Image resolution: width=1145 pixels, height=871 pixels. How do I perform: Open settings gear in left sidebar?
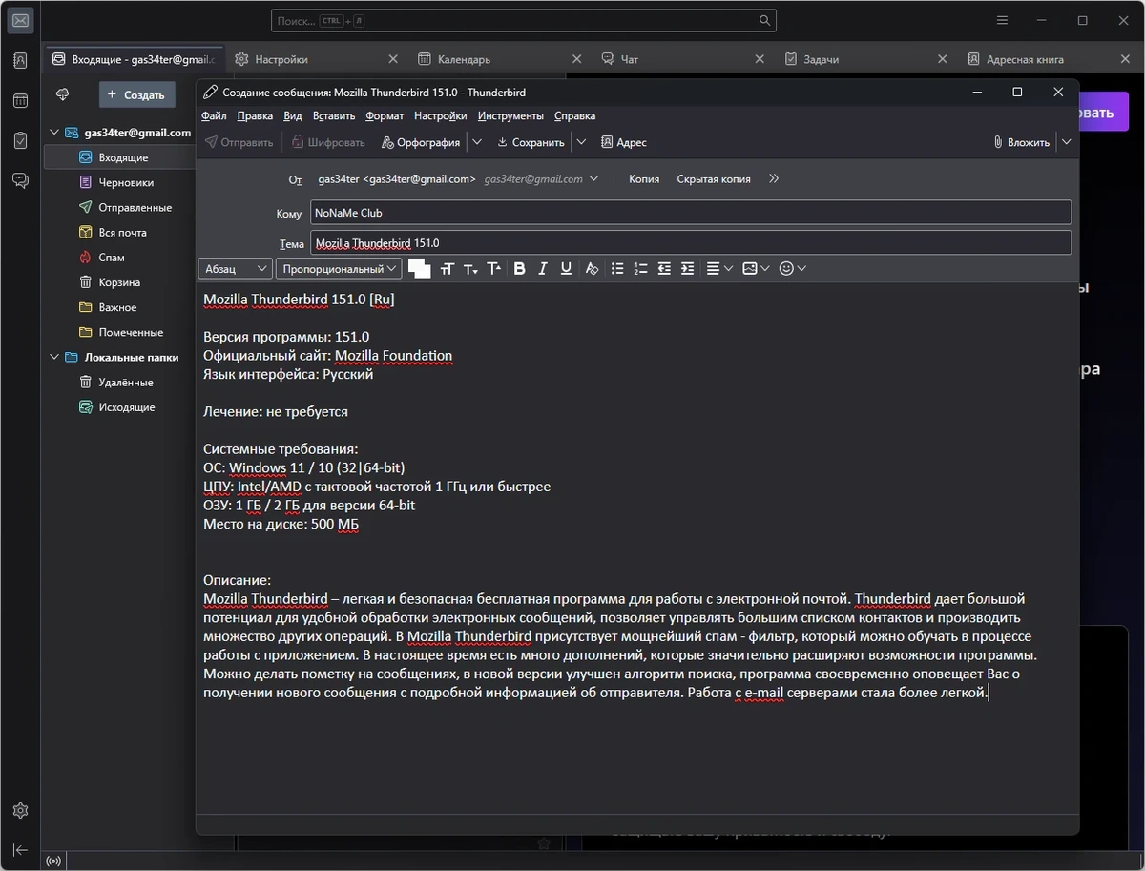[21, 811]
